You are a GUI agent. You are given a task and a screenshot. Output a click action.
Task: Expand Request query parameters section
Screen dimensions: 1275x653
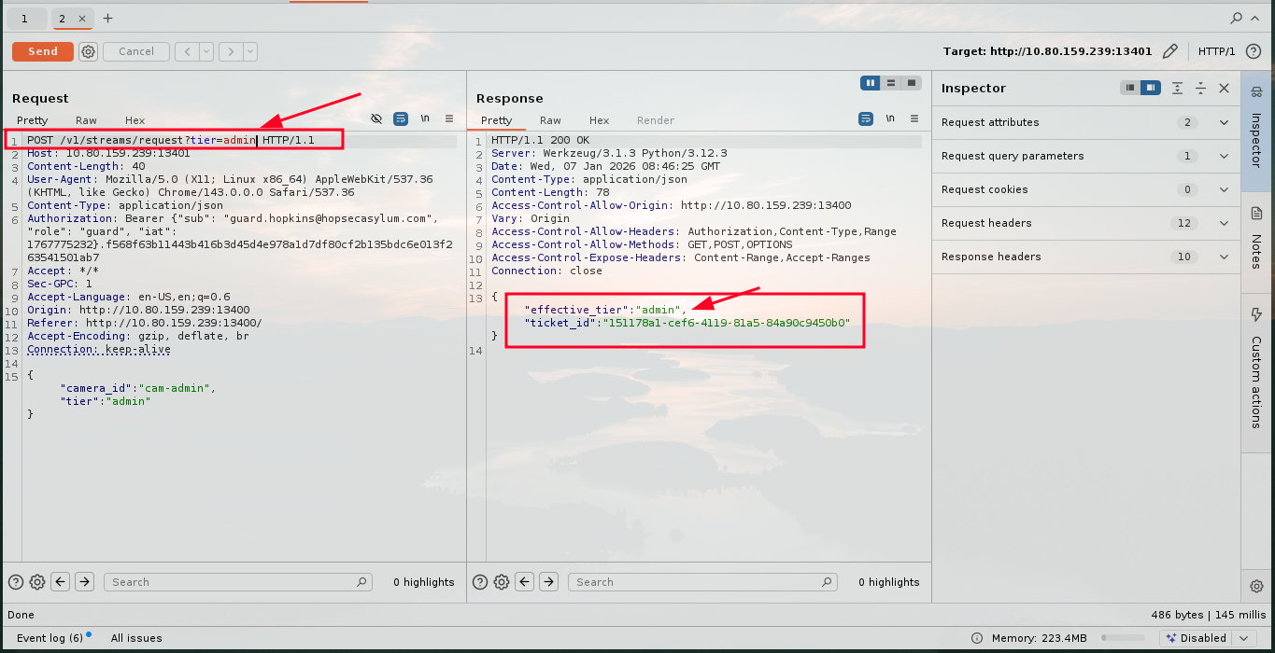pos(1224,156)
